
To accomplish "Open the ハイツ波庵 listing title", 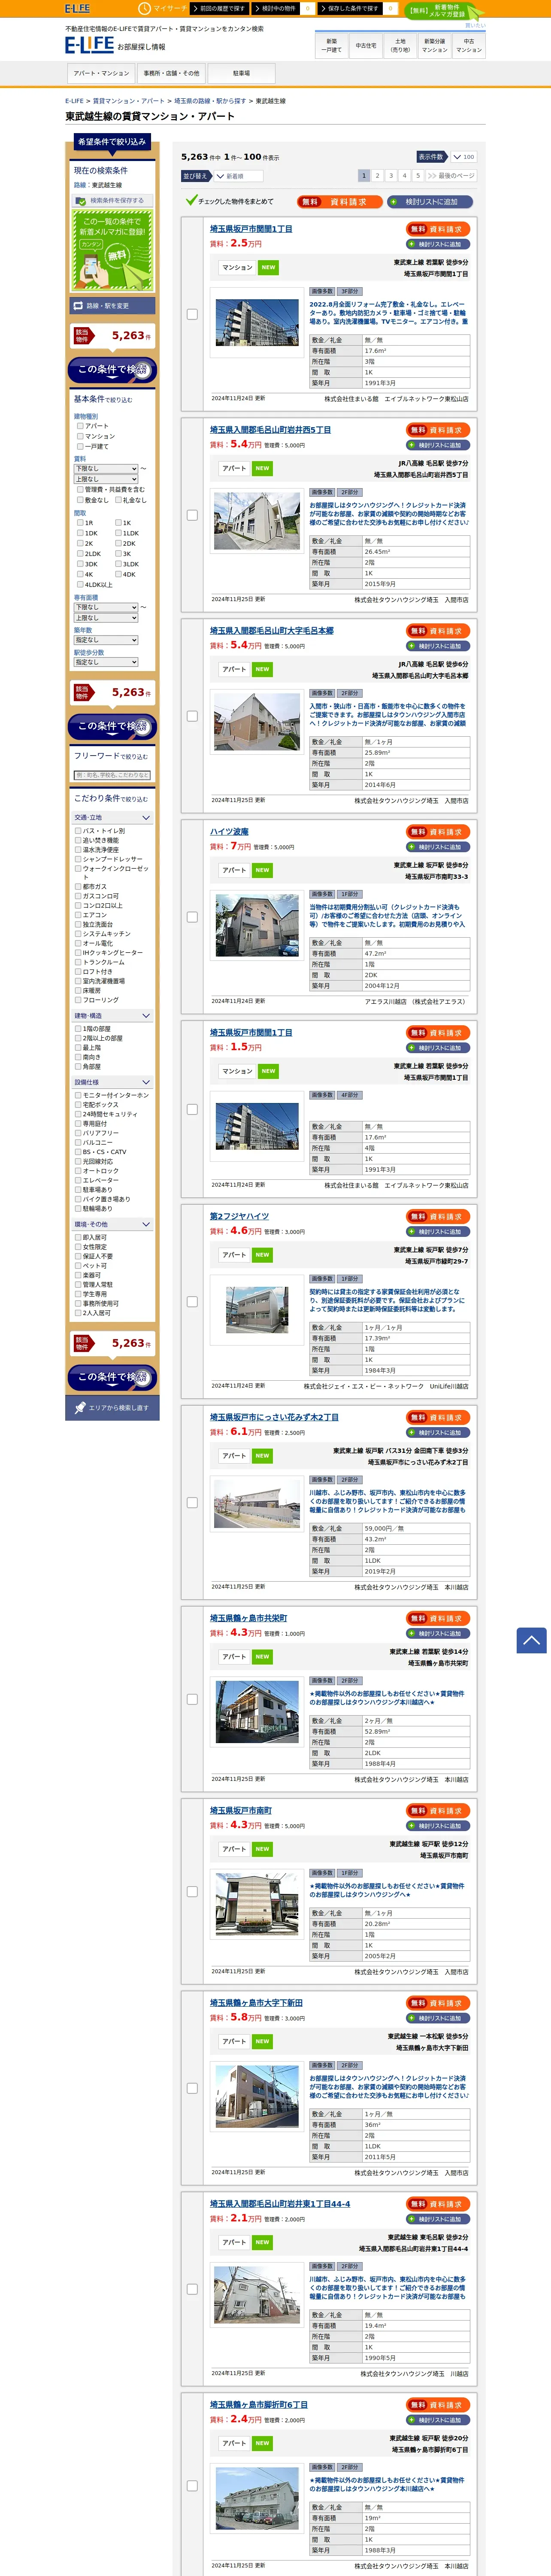I will (229, 832).
